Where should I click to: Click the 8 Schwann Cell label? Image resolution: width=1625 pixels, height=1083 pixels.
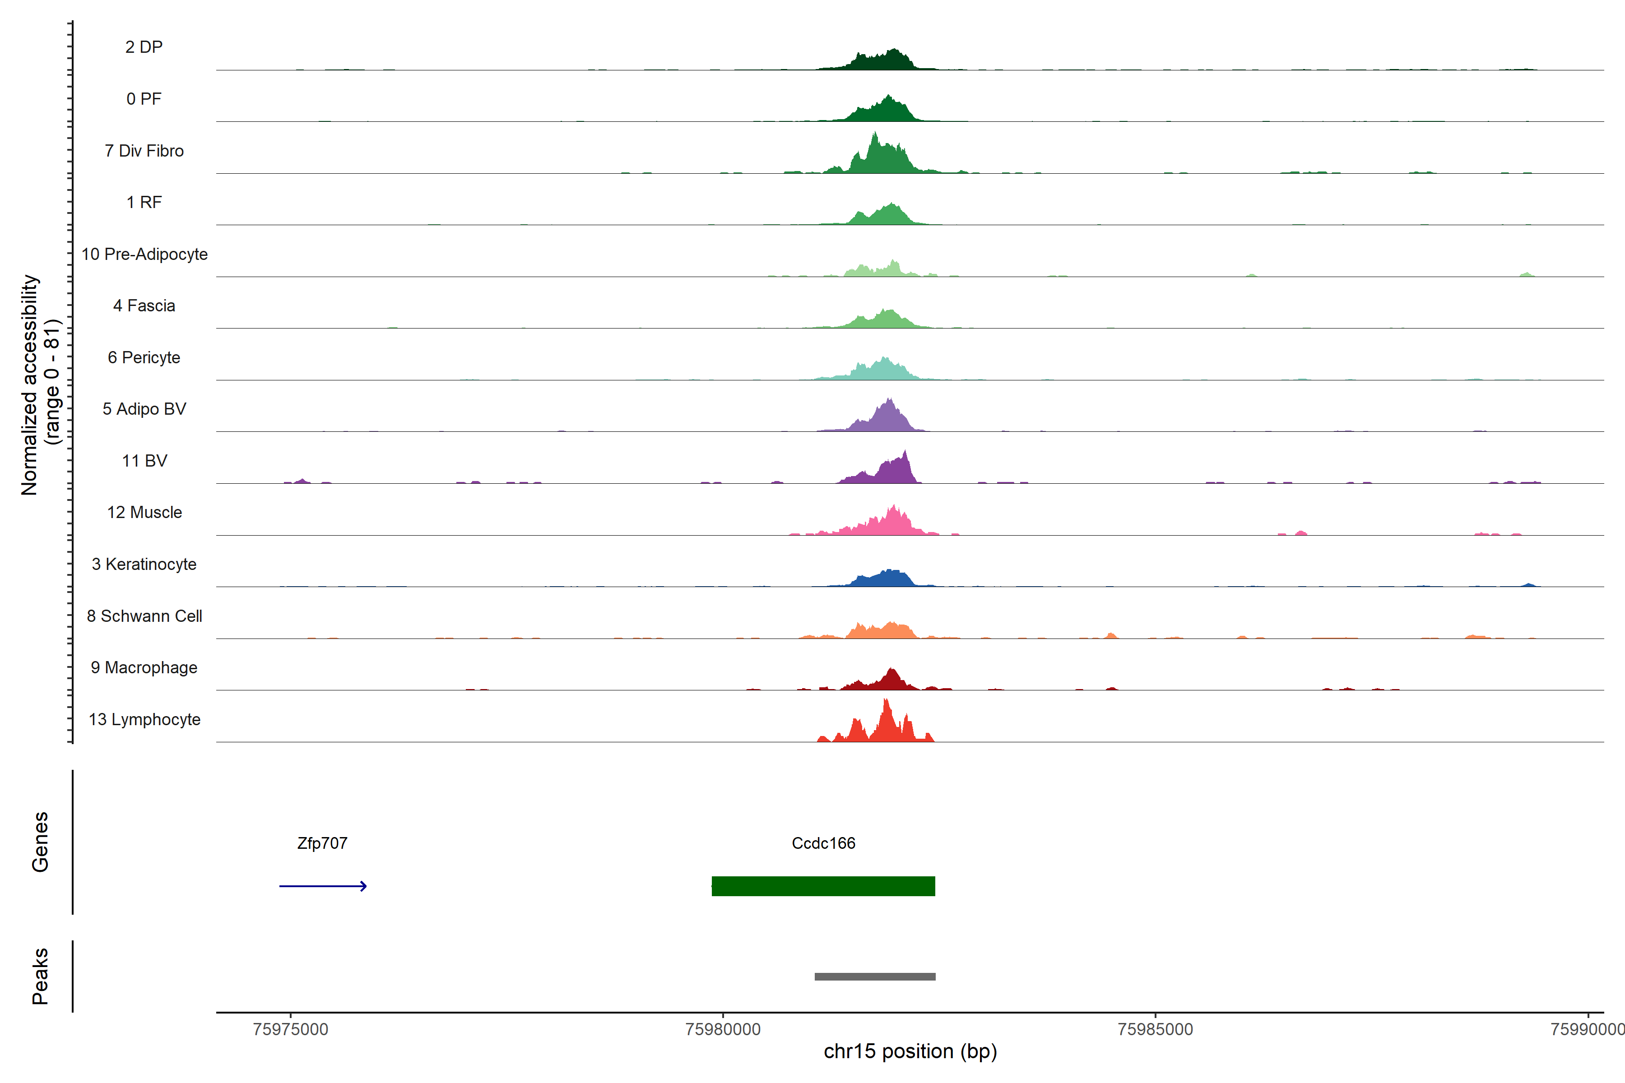[144, 616]
